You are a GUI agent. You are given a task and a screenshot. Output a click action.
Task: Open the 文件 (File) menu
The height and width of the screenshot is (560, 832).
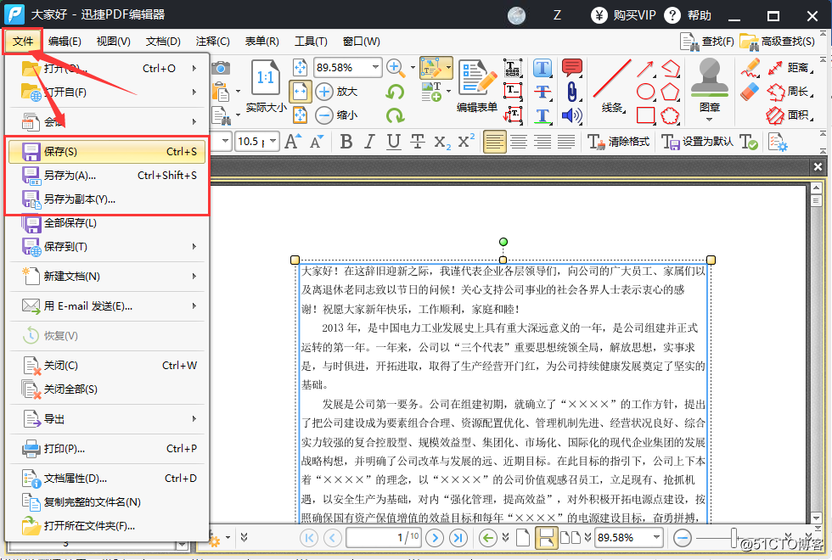click(23, 42)
